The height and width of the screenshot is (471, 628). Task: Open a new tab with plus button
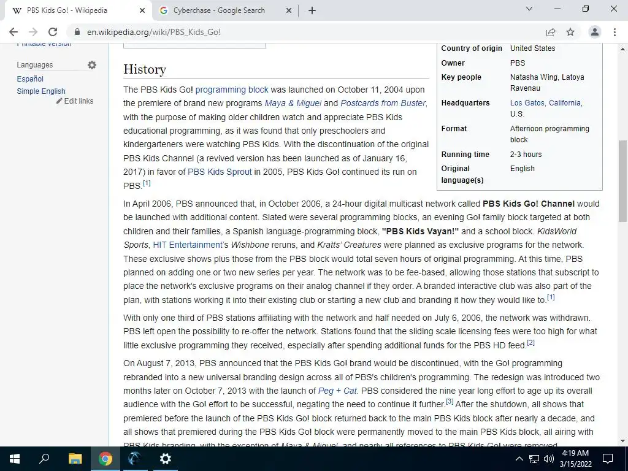(x=312, y=10)
